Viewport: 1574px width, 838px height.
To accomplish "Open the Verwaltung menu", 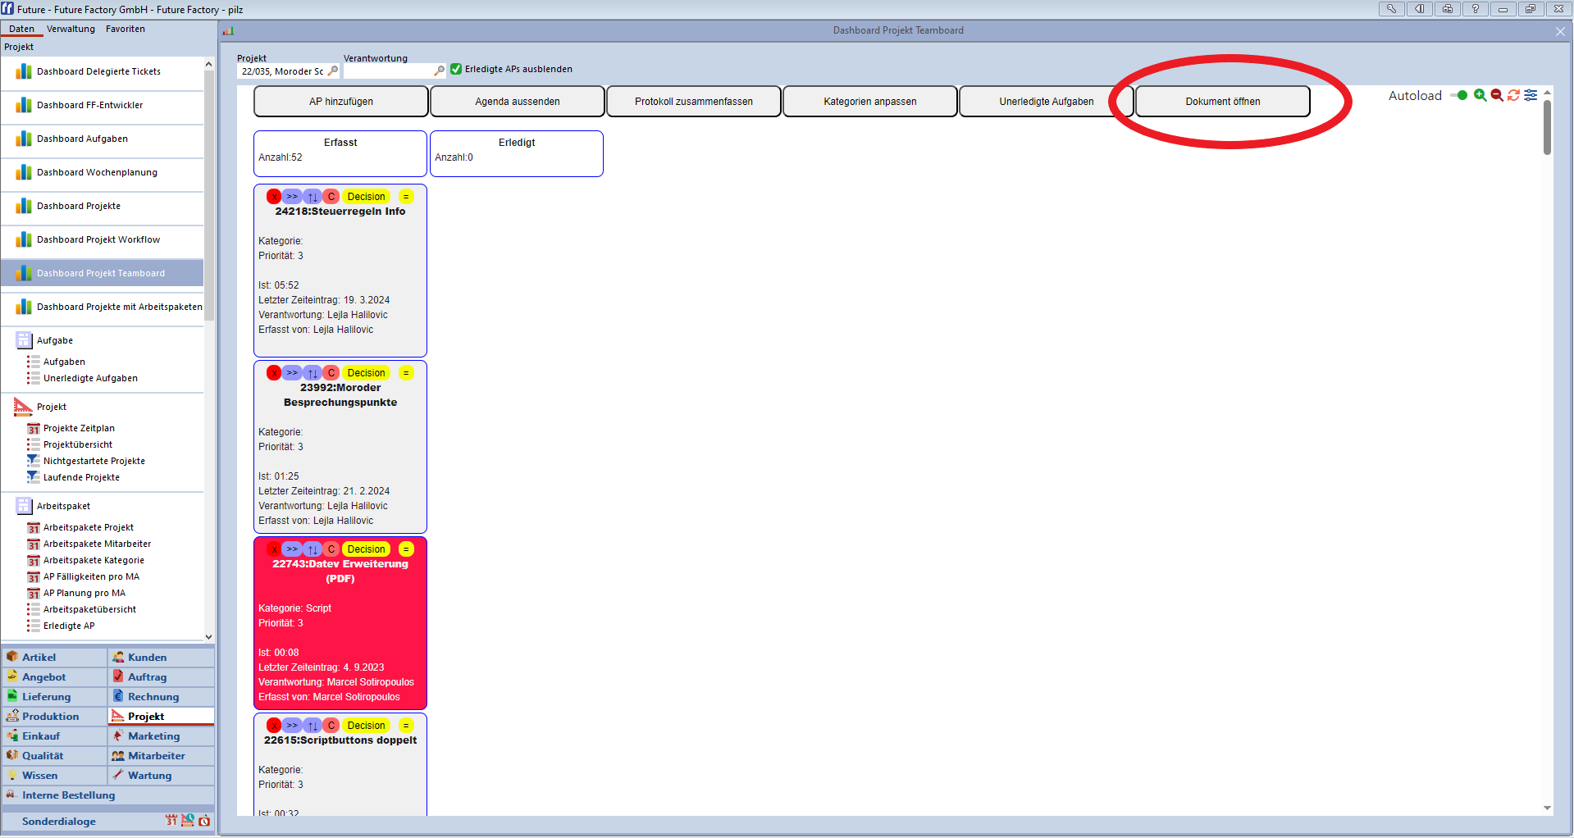I will [71, 28].
